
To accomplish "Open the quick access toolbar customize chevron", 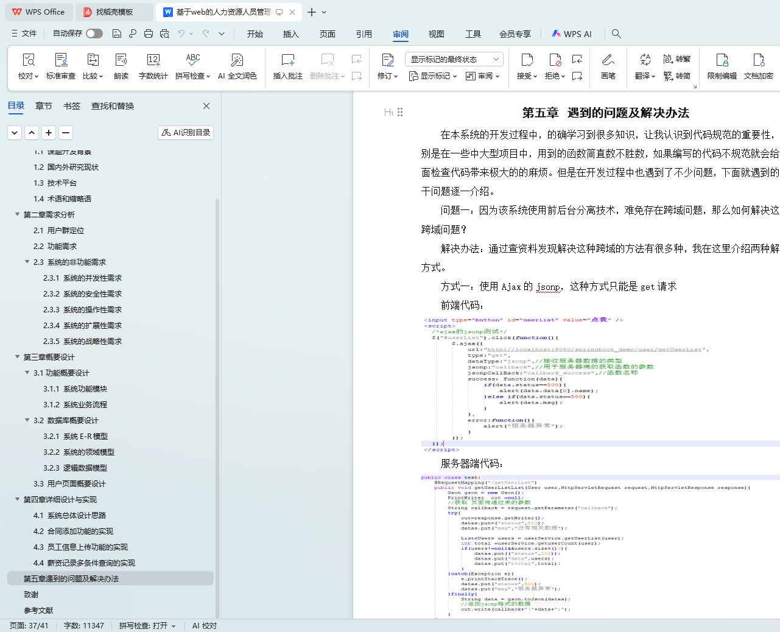I will coord(222,33).
